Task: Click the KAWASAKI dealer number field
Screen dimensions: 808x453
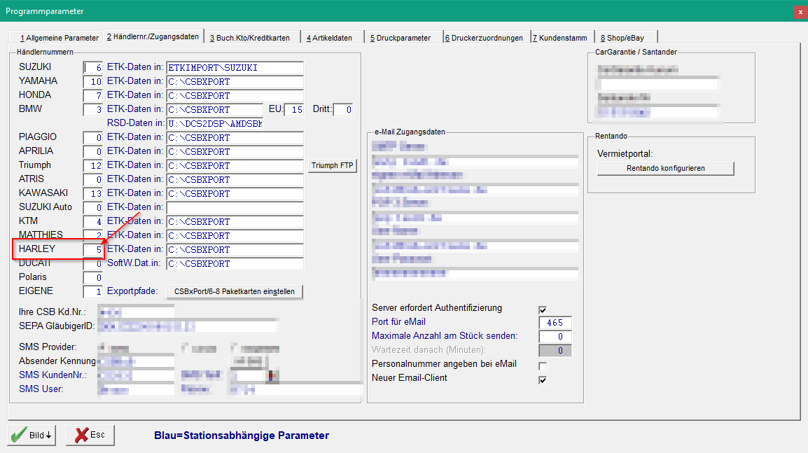Action: pyautogui.click(x=92, y=193)
